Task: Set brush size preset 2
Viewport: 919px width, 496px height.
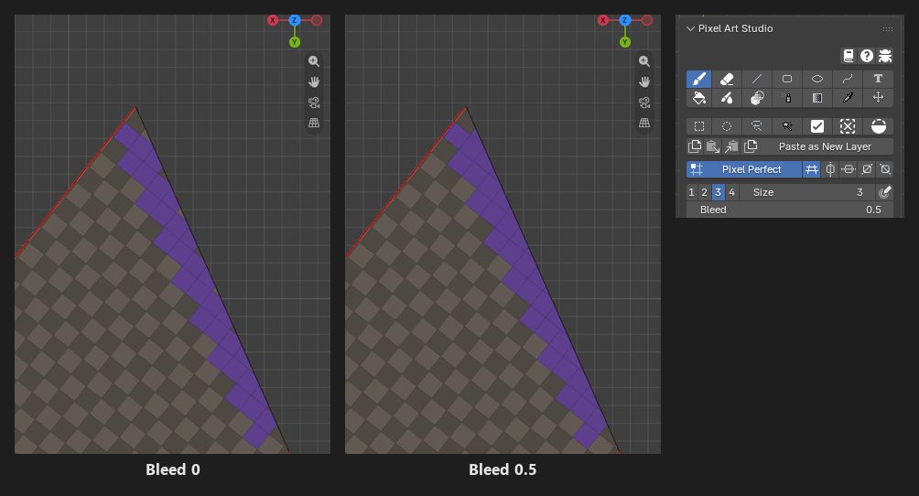Action: [x=705, y=192]
